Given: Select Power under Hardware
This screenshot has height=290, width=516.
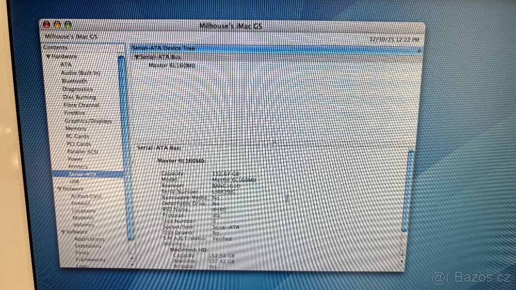Looking at the screenshot, I should (75, 159).
